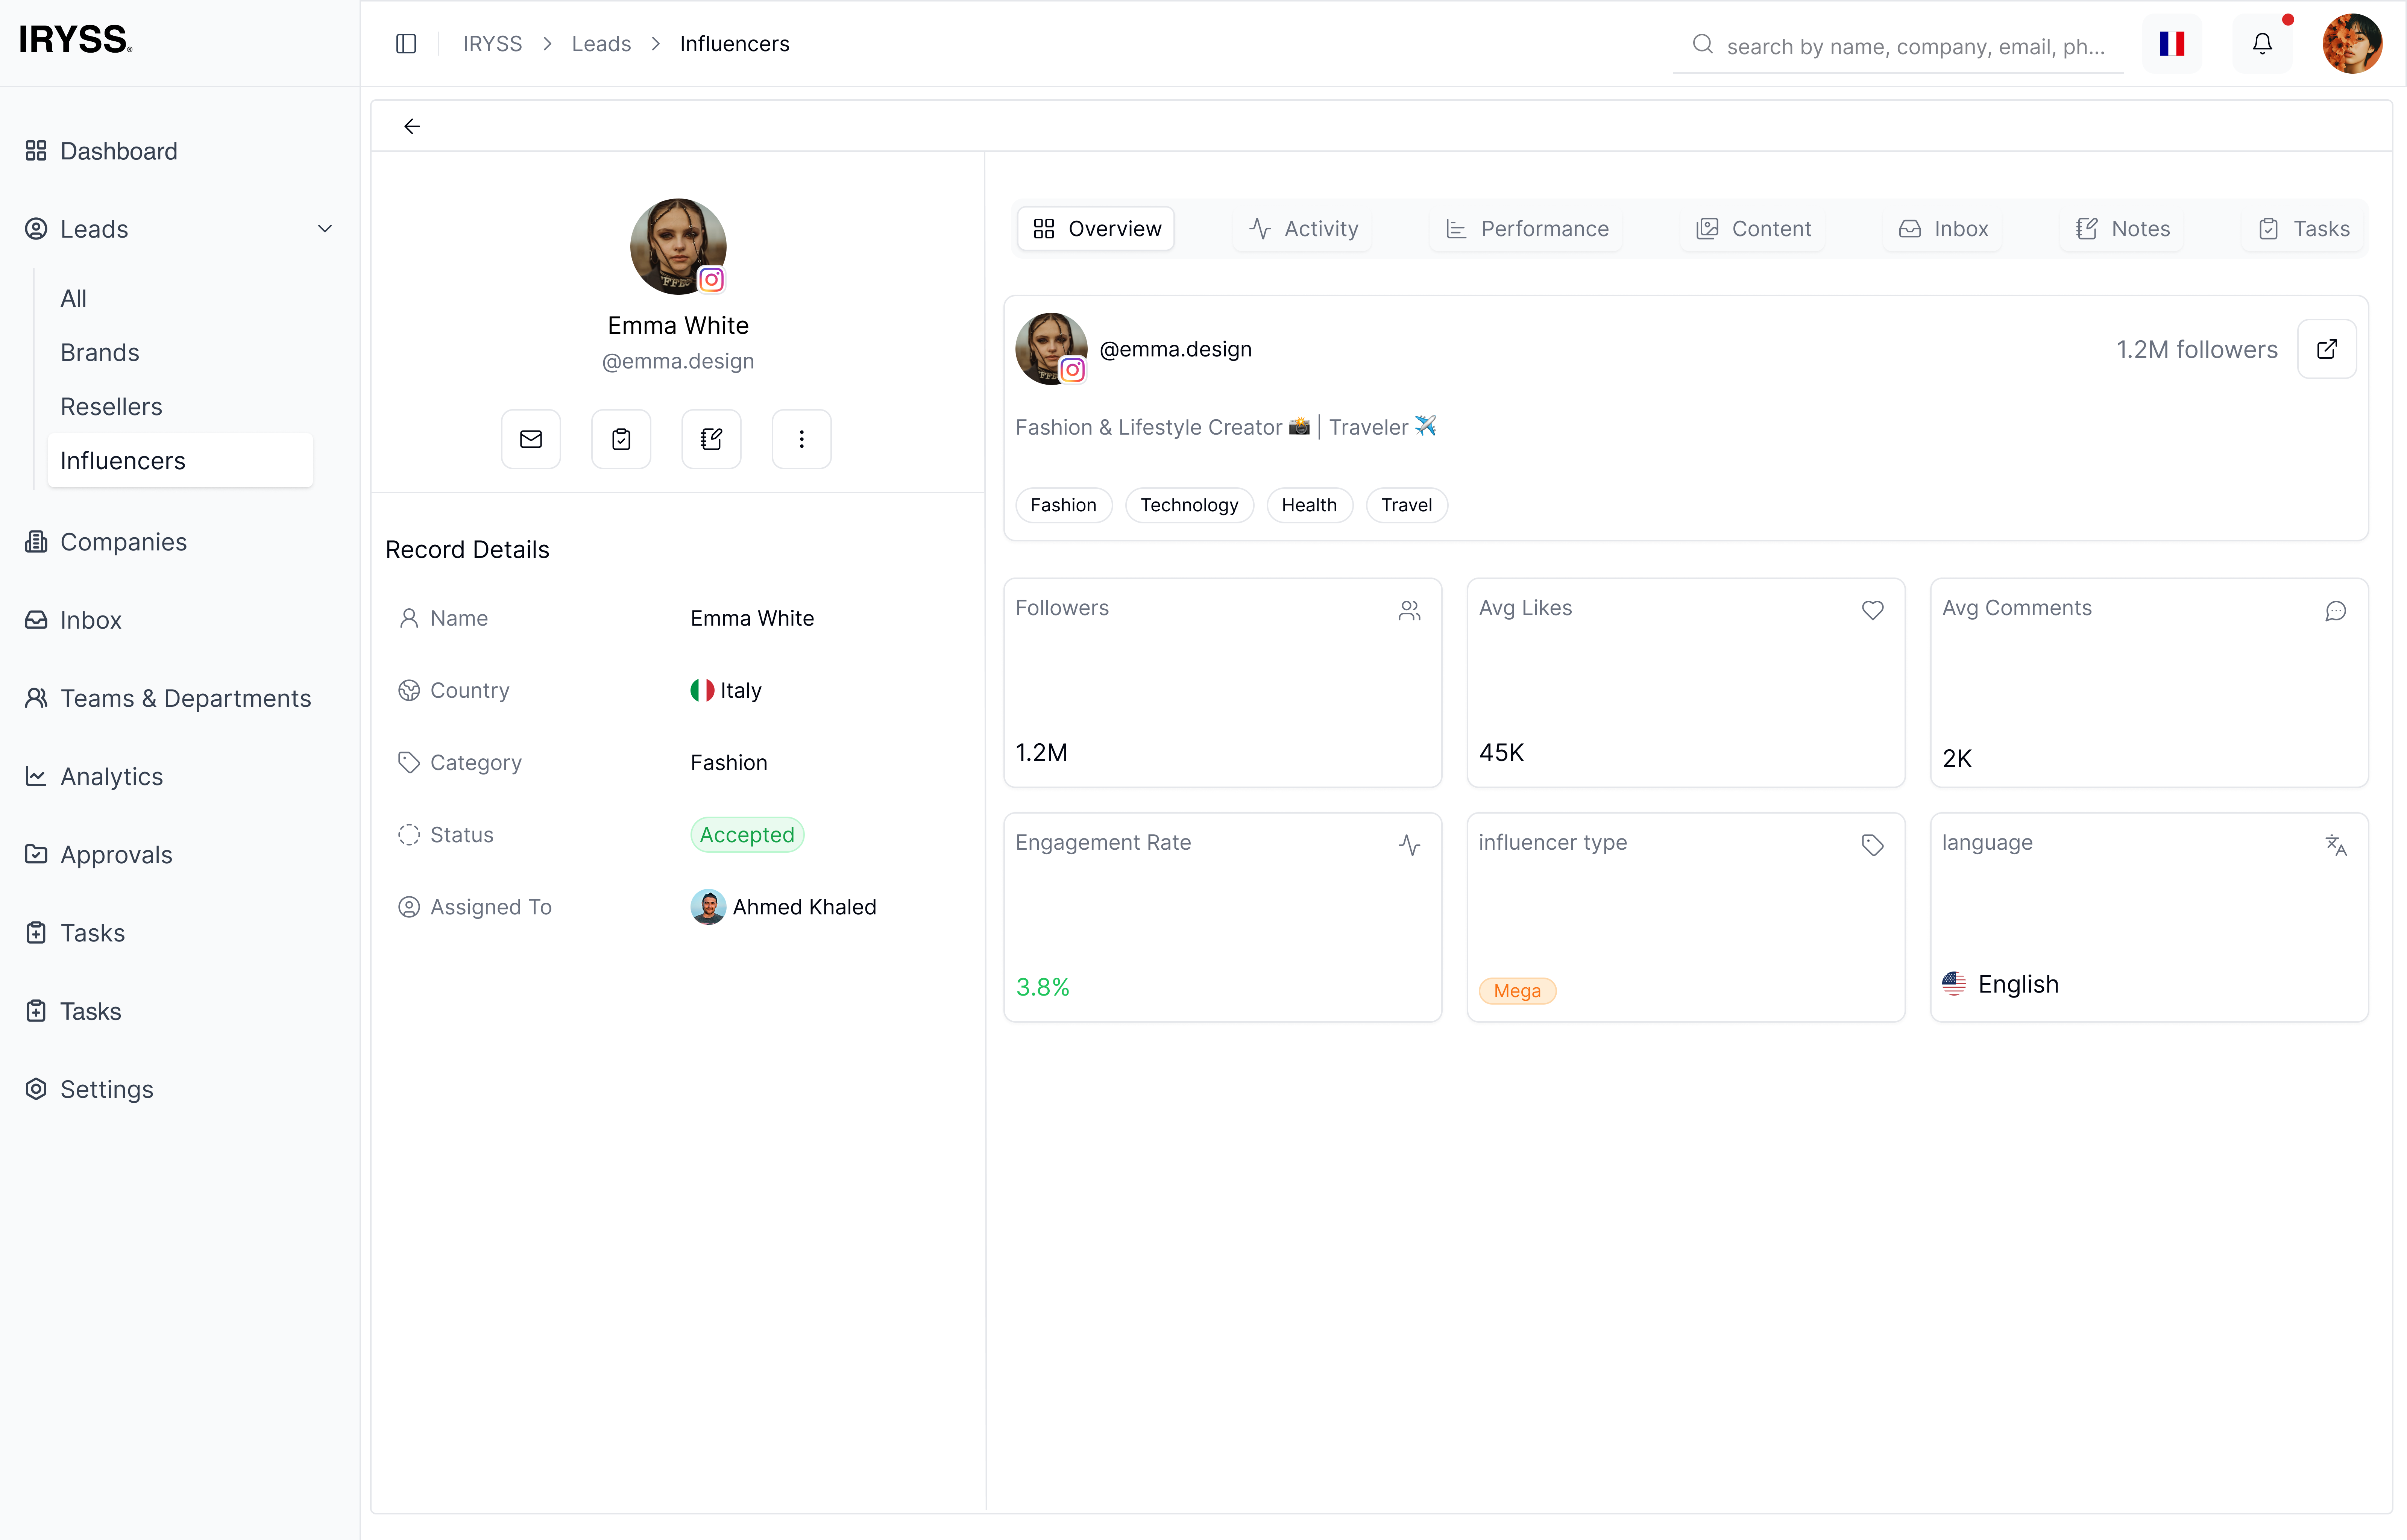Click the Fashion category value
The width and height of the screenshot is (2407, 1540).
pos(729,763)
